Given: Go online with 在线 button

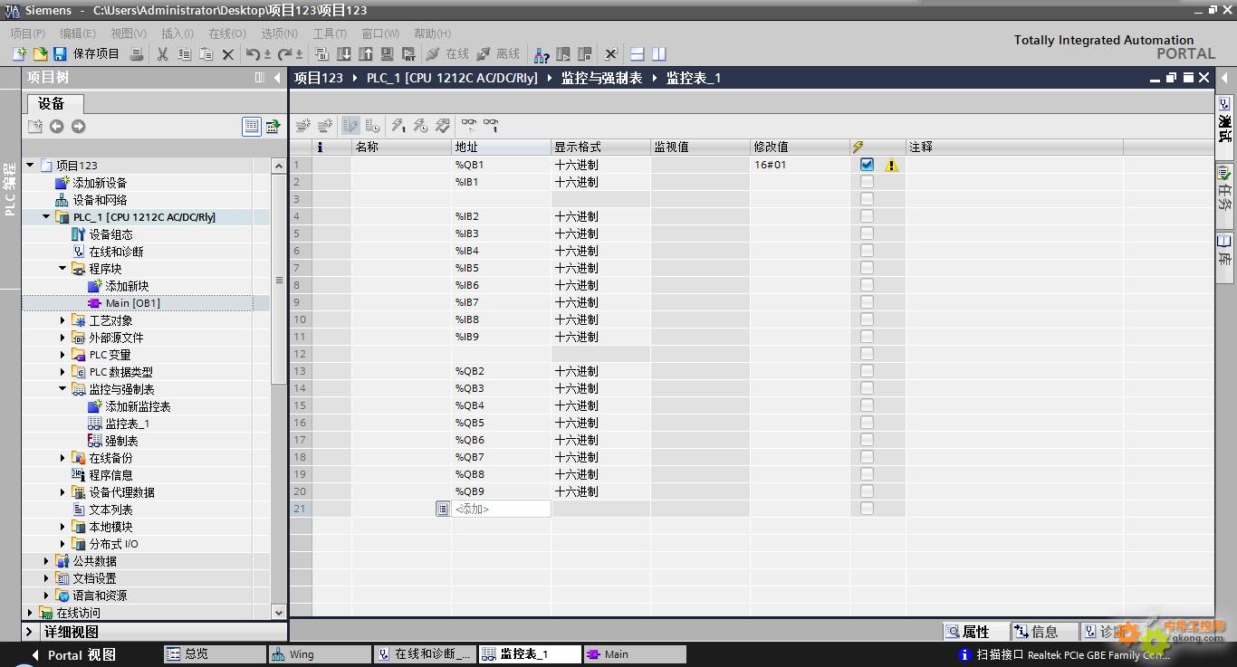Looking at the screenshot, I should [447, 54].
